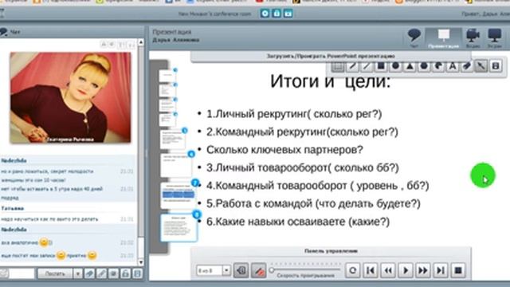Click the rightmost chat toolbar icon
Image resolution: width=510 pixels, height=287 pixels.
click(x=138, y=273)
